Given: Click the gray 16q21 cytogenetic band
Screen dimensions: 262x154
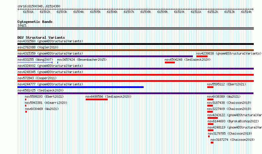Looking at the screenshot, I should 135,28.
